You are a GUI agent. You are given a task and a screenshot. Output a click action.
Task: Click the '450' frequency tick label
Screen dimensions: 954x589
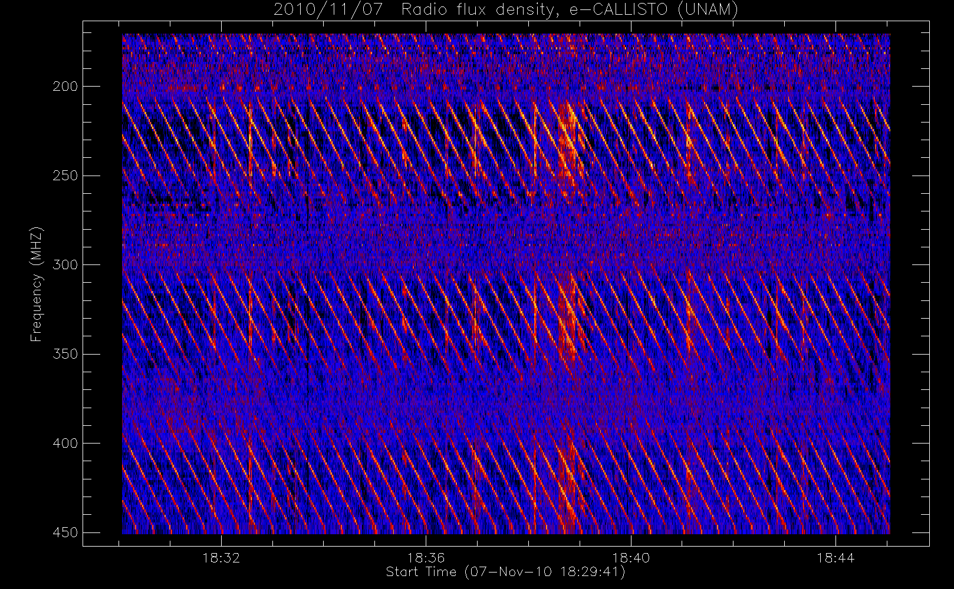point(65,532)
